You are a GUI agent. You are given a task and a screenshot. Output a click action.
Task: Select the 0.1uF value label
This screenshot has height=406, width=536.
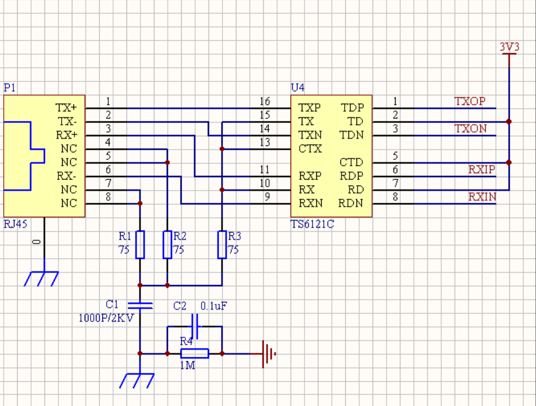[x=214, y=306]
